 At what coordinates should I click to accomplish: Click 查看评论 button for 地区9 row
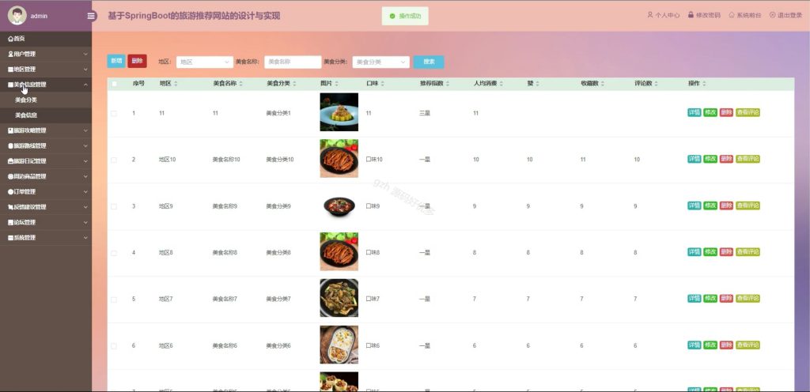(x=748, y=205)
